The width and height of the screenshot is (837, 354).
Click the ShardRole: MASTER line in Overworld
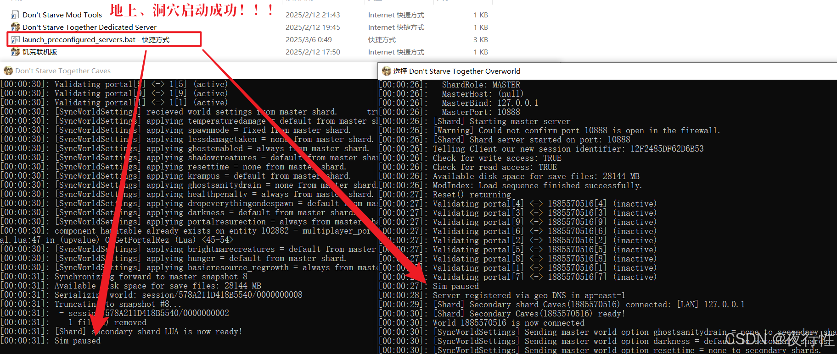coord(449,85)
